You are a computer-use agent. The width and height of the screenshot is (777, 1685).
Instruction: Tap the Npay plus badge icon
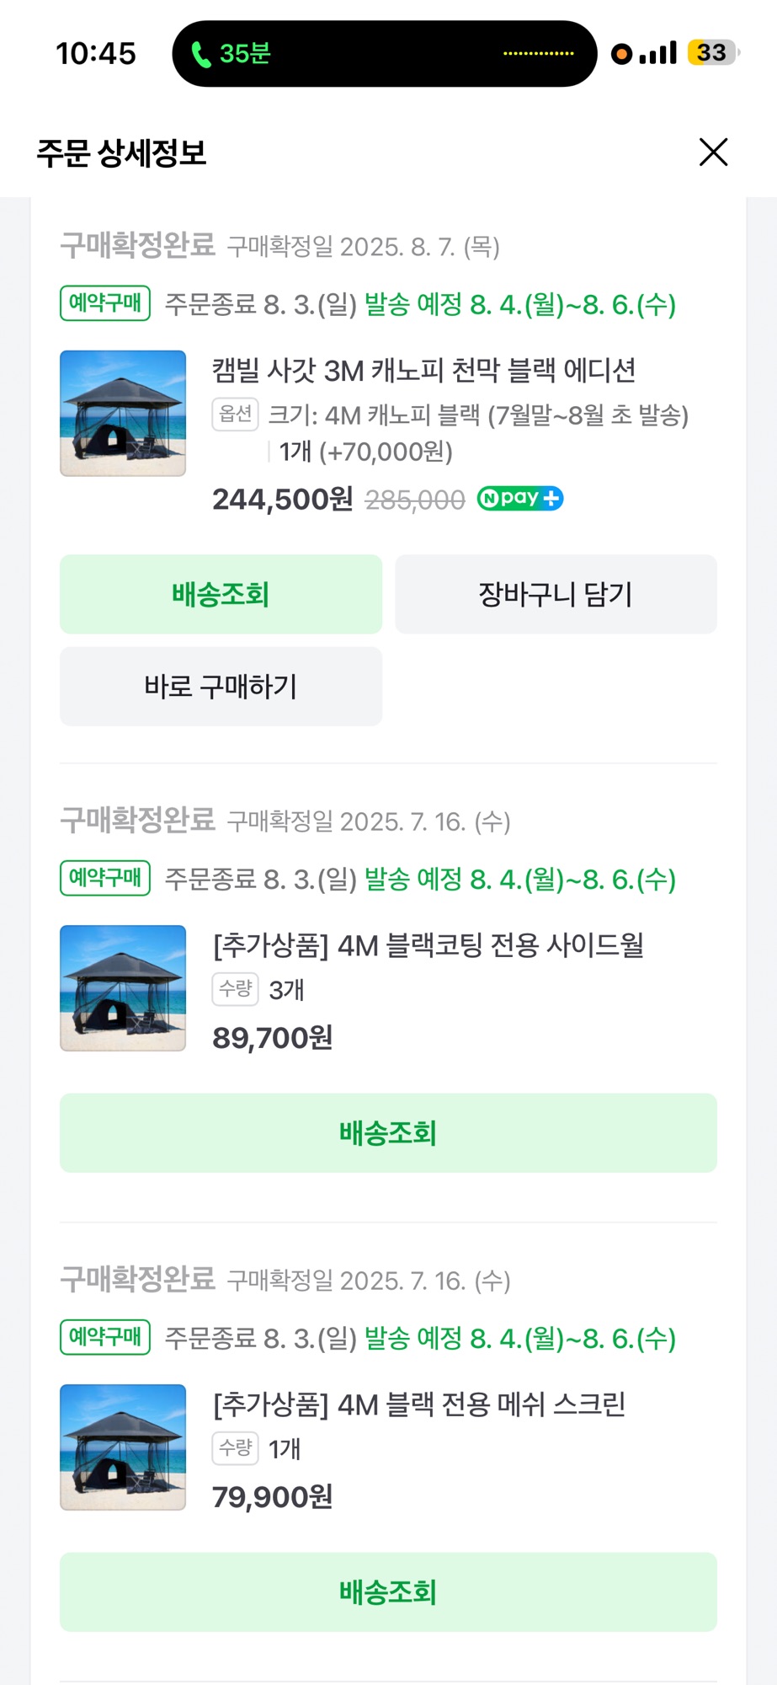tap(519, 499)
